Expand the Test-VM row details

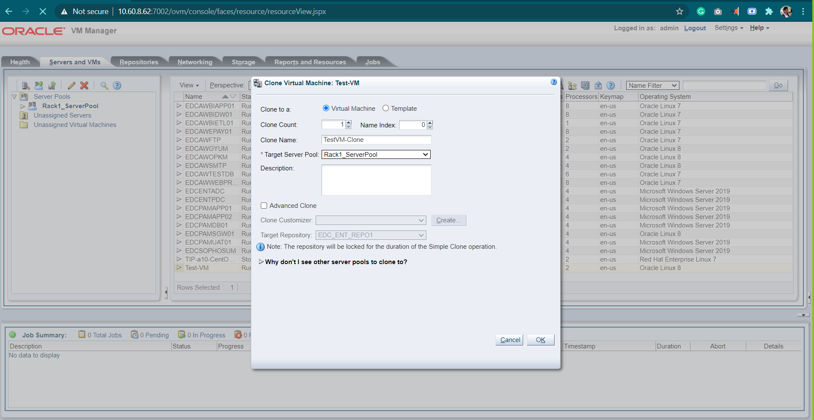pos(179,268)
